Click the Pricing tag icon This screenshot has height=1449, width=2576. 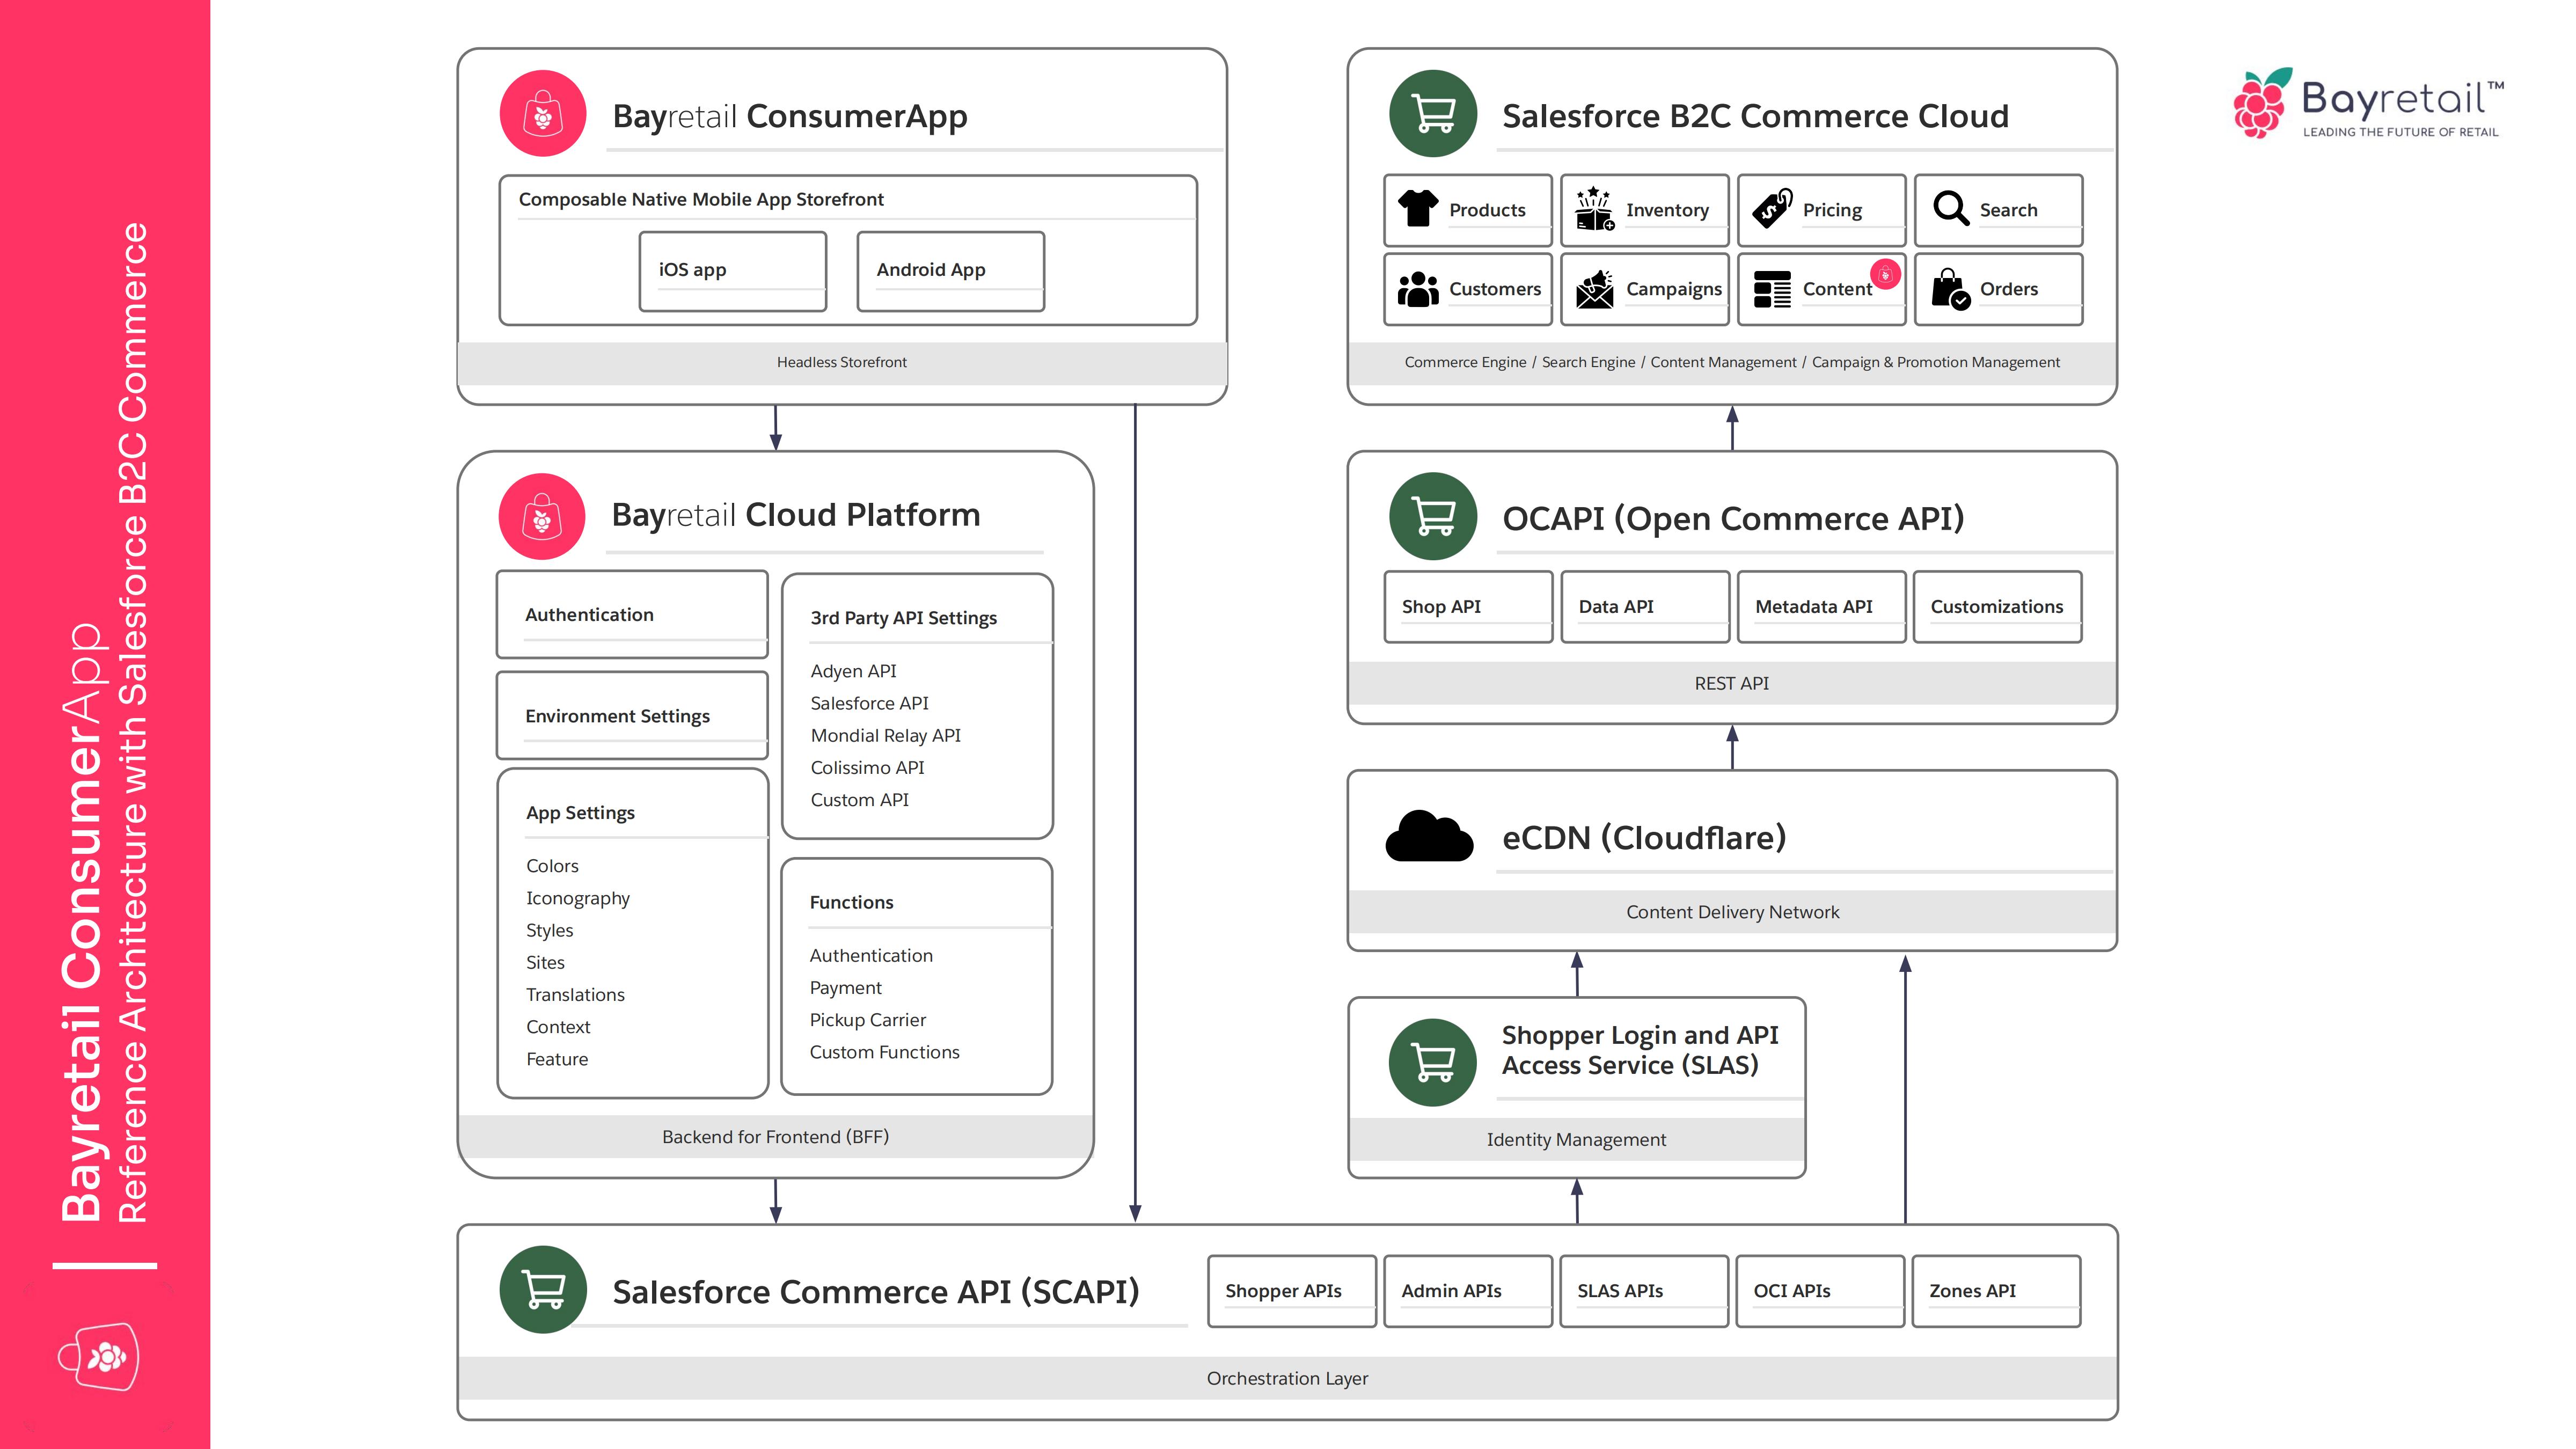[x=1772, y=209]
